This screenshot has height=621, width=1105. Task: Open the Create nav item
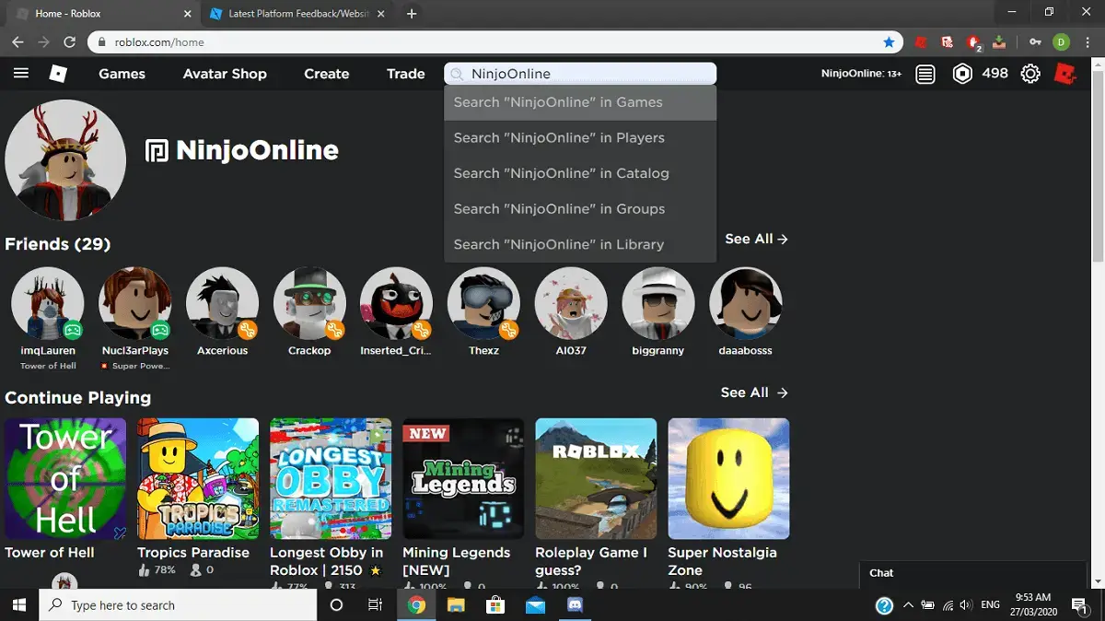(327, 74)
